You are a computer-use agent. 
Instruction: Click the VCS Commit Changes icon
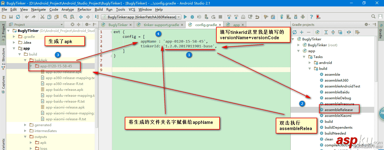point(236,17)
